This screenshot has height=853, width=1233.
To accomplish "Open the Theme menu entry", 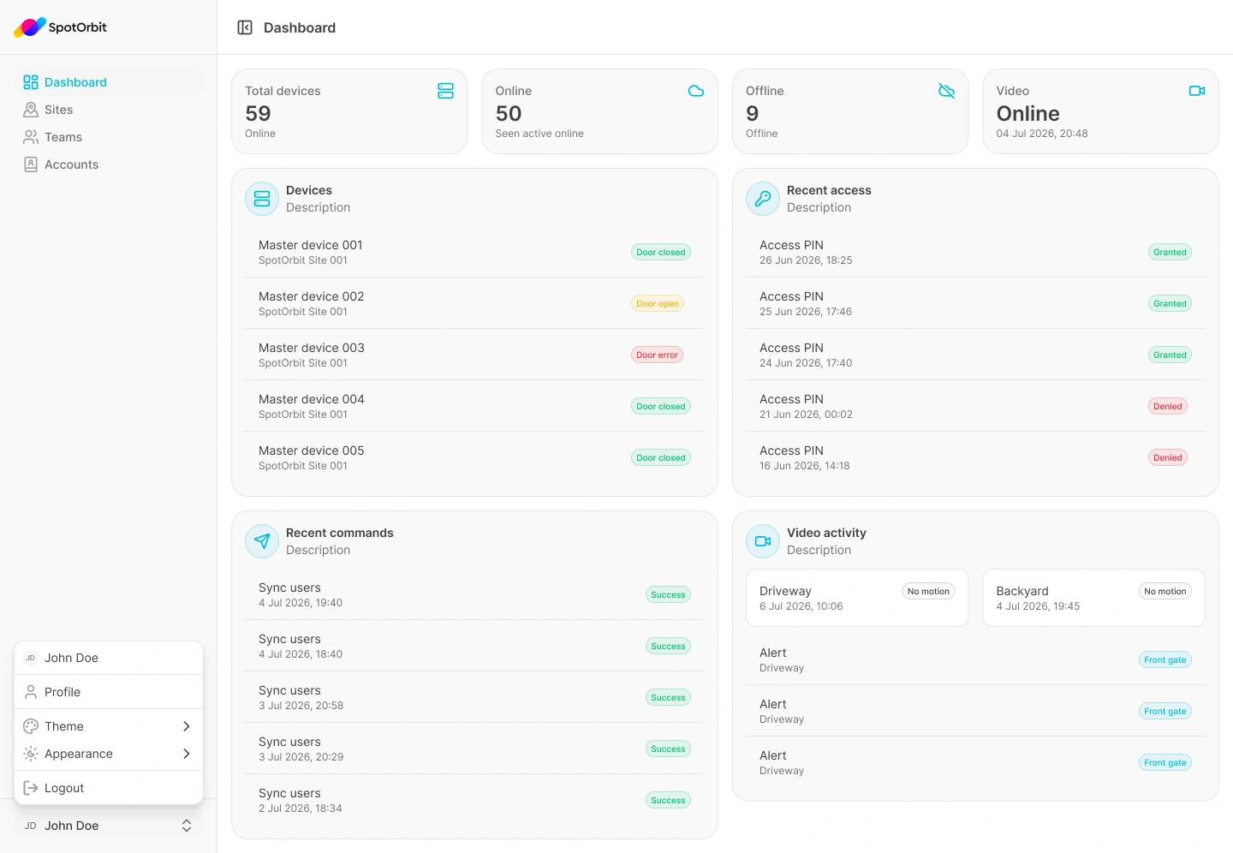I will click(x=109, y=726).
